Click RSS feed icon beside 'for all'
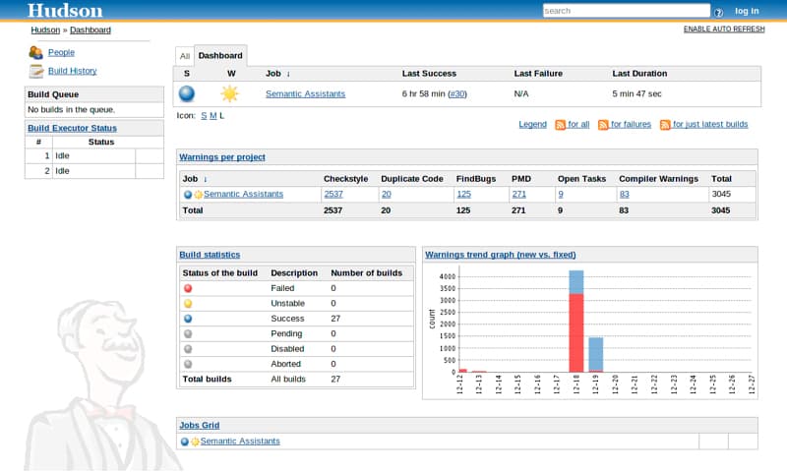The width and height of the screenshot is (787, 472). click(x=560, y=125)
